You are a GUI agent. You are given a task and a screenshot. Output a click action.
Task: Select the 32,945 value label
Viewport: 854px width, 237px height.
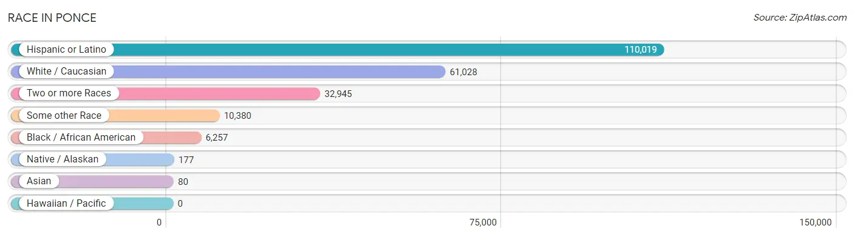(x=338, y=93)
